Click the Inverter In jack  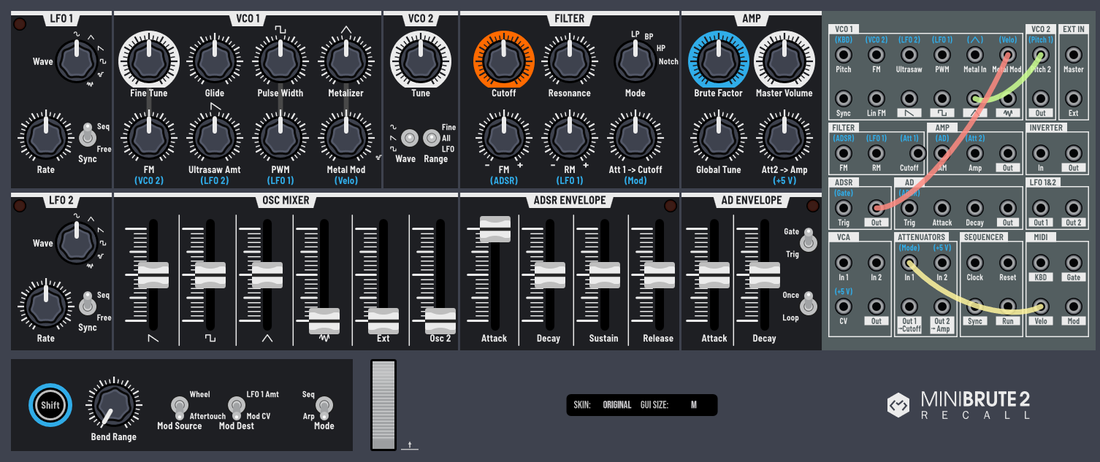(x=1041, y=153)
